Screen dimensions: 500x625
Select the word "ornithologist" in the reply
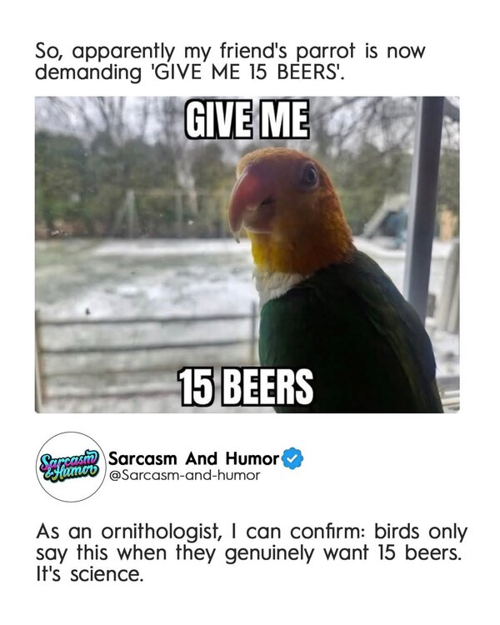click(160, 532)
